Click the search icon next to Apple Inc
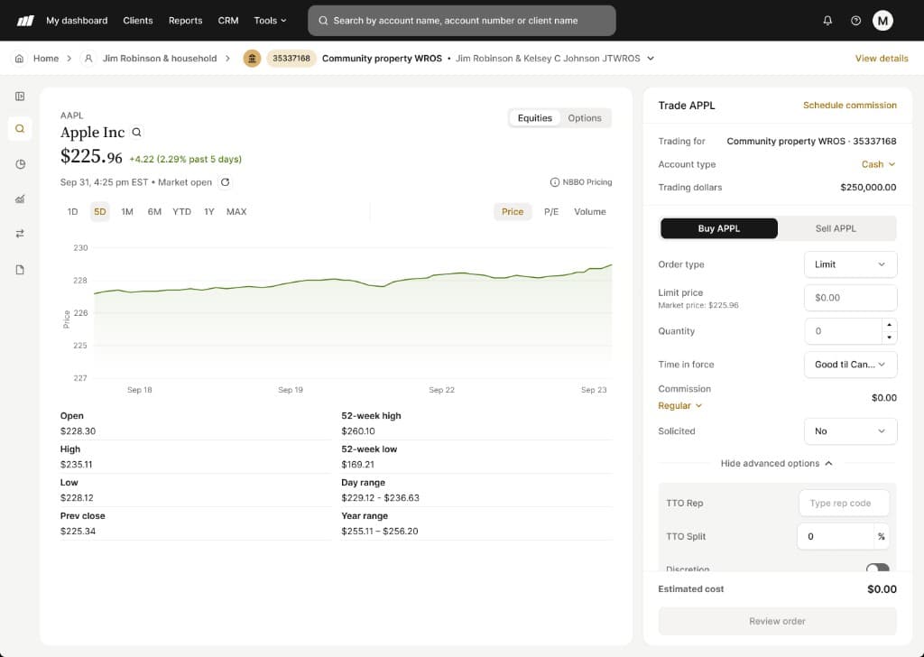Screen dimensions: 924x657 coord(137,132)
